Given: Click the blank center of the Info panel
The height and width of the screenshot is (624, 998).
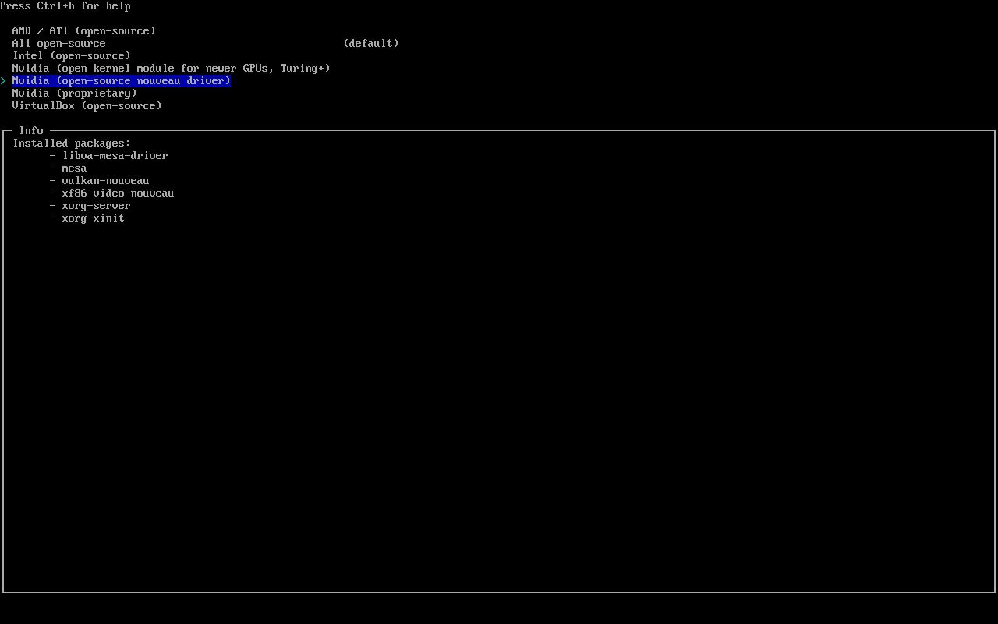Looking at the screenshot, I should (499, 390).
